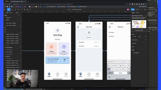Select the Rectangle shape tool
161x90 pixels.
pos(15,9)
